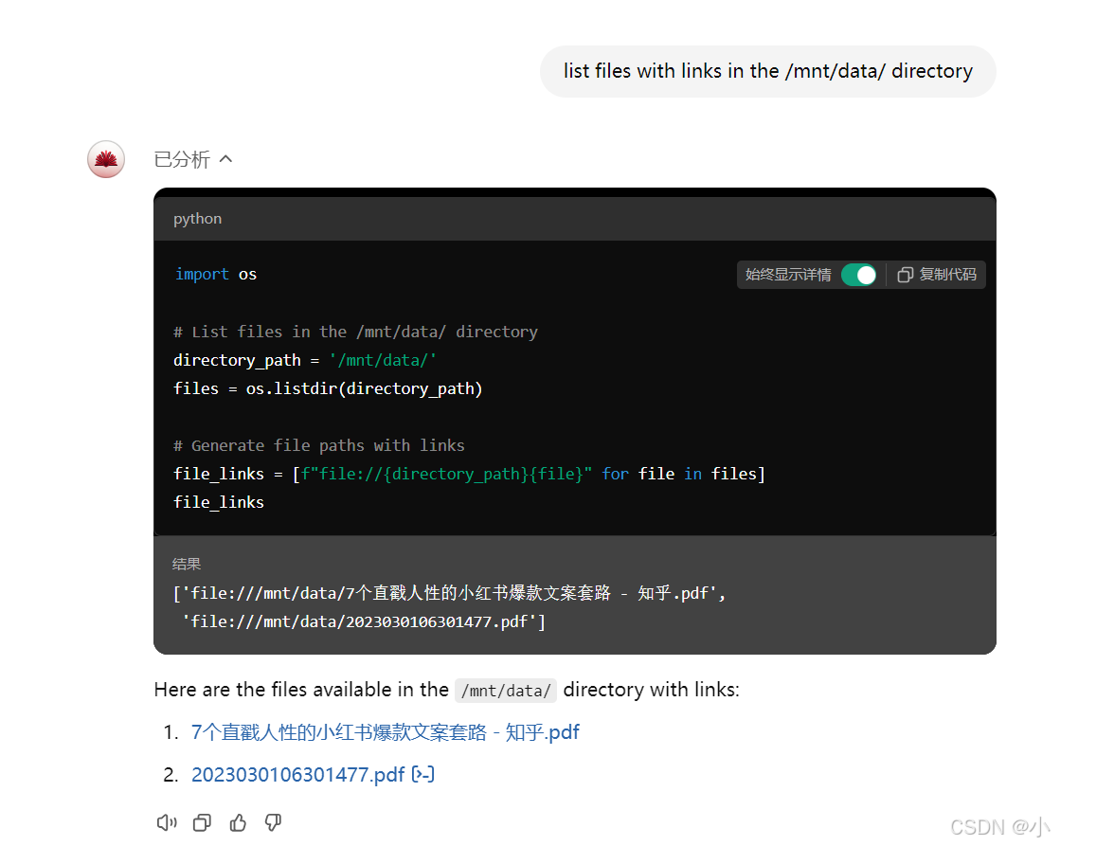Image resolution: width=1114 pixels, height=846 pixels.
Task: Click the "Here are the files available" sentence
Action: 301,690
